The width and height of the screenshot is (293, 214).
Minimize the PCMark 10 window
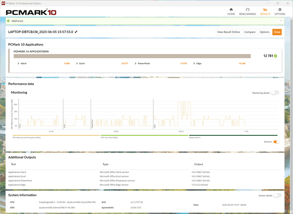coord(268,3)
